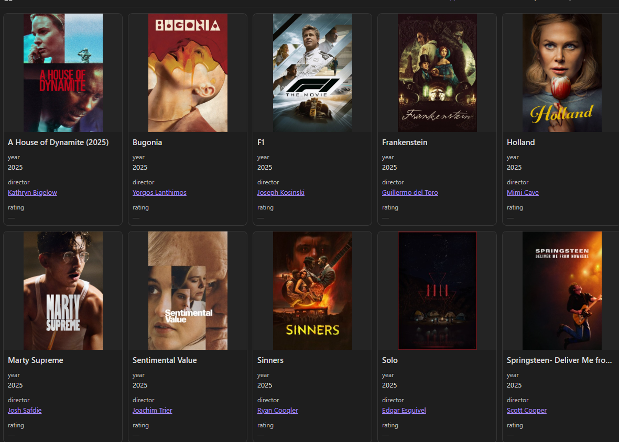Open the Bugonia movie poster
The width and height of the screenshot is (619, 442).
click(187, 73)
